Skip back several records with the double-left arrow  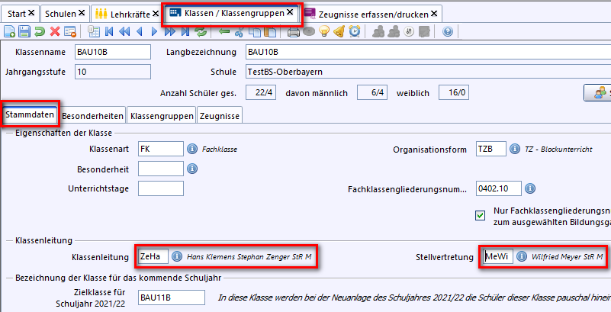[124, 31]
